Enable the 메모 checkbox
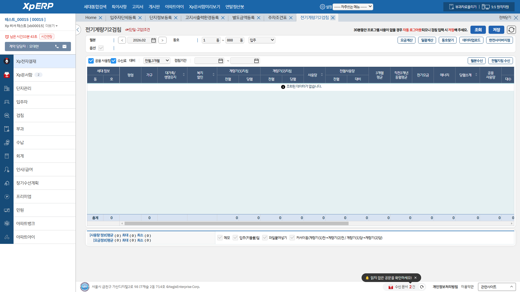The width and height of the screenshot is (520, 292). (x=220, y=238)
